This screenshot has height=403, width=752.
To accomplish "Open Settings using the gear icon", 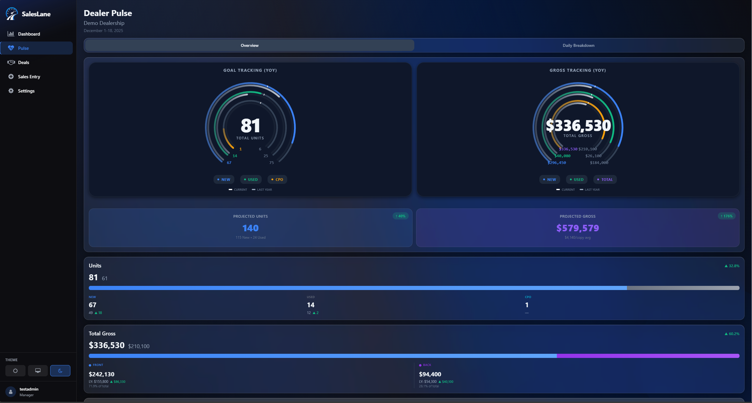I will [x=11, y=91].
